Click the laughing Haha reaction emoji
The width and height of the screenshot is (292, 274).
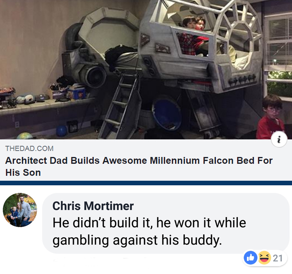click(x=264, y=258)
